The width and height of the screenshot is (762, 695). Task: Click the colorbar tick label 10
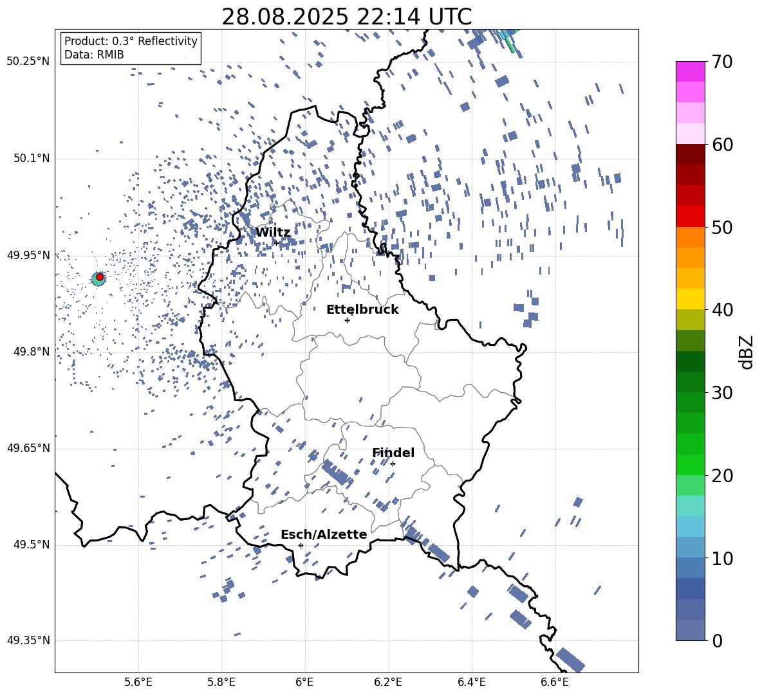point(722,558)
